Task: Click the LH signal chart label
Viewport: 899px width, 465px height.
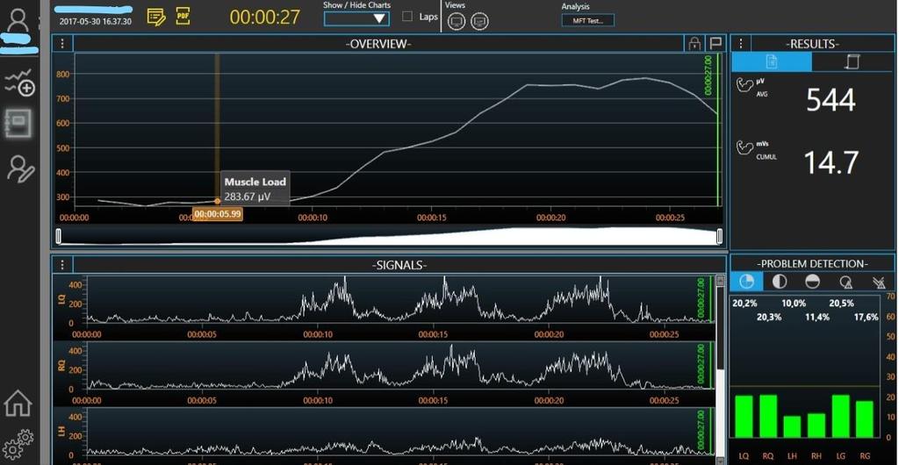Action: [61, 431]
